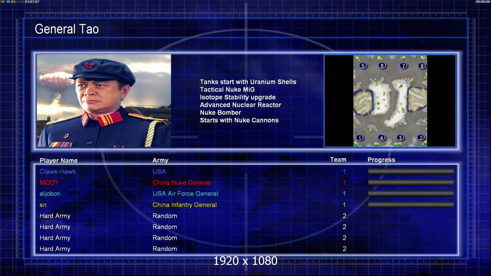The image size is (491, 276).
Task: Click the progress bar for sn
Action: click(x=411, y=205)
